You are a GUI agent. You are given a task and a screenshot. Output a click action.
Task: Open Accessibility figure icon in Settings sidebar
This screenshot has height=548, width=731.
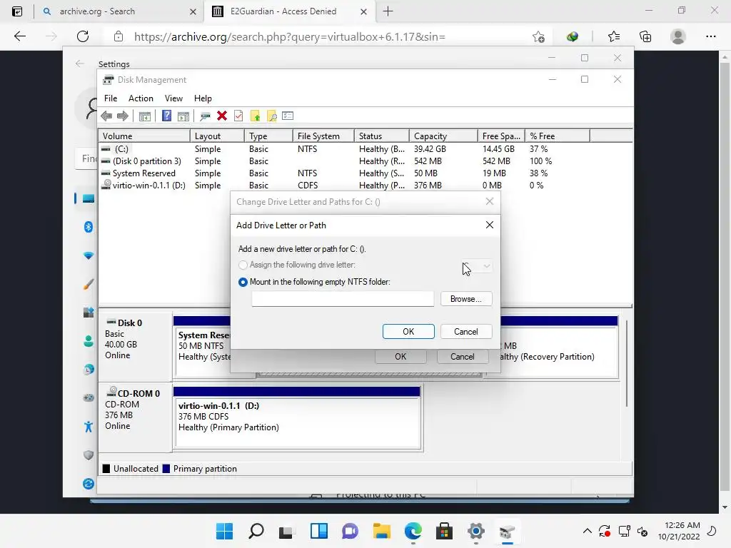point(88,427)
